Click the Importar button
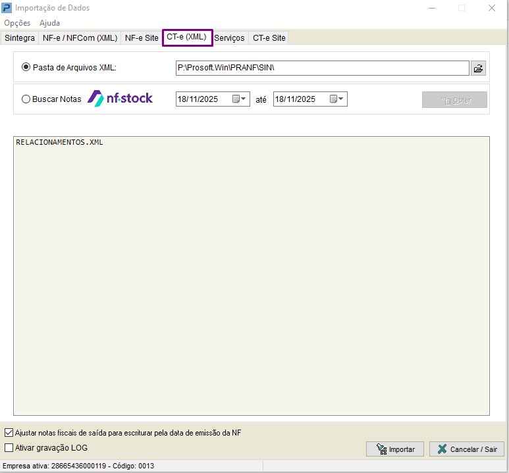 [395, 449]
